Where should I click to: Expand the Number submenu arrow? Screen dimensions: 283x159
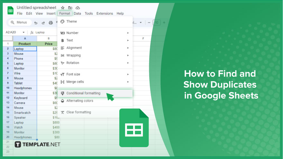[128, 33]
